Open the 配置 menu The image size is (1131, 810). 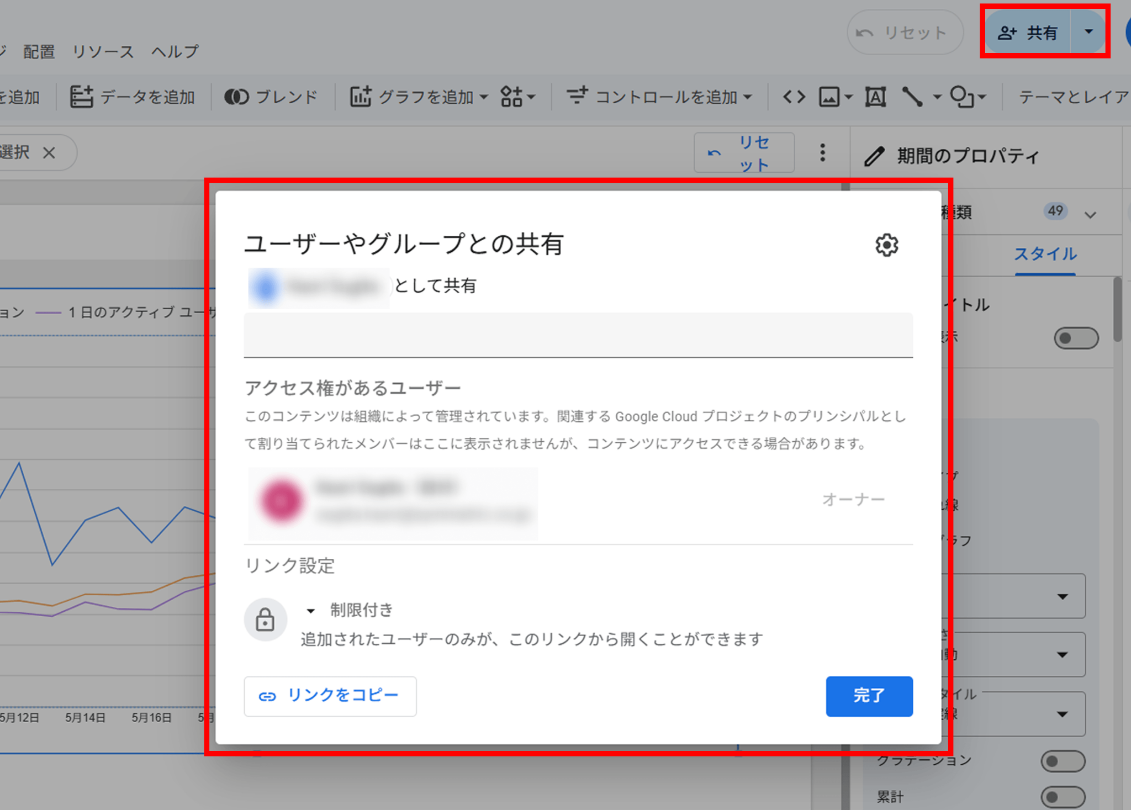39,52
